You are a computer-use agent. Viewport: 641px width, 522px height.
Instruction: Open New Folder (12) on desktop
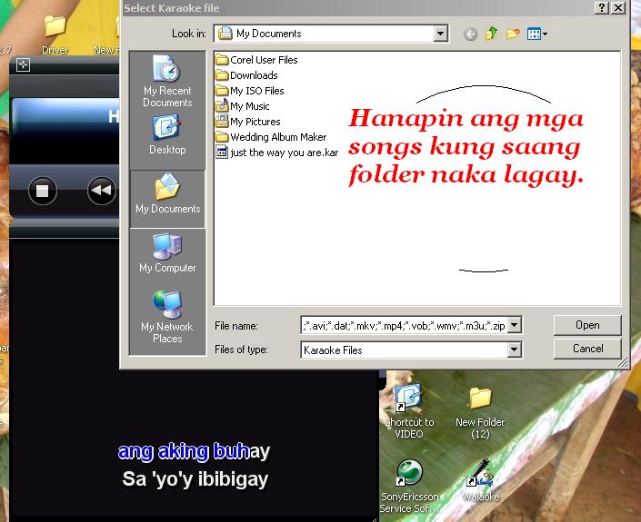(x=480, y=412)
